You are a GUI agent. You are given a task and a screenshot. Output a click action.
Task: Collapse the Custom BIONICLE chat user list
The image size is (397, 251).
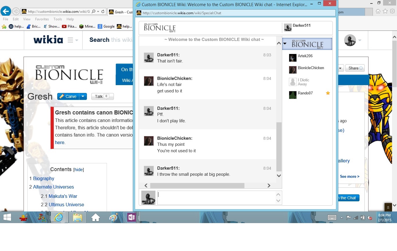click(x=285, y=44)
